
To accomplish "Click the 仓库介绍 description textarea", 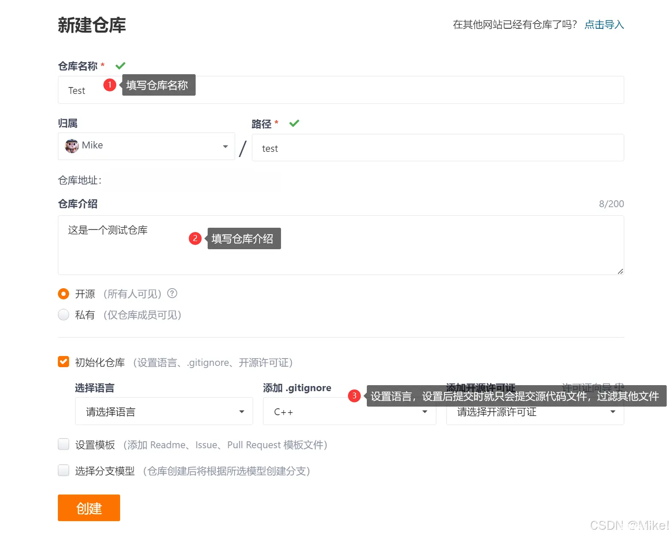I will coord(341,245).
